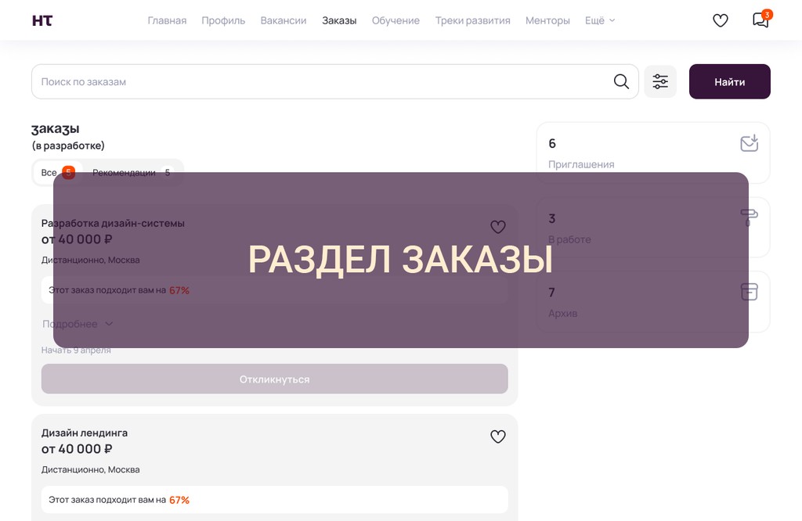This screenshot has width=802, height=521.
Task: Switch to the Рекомендации tab
Action: tap(132, 173)
